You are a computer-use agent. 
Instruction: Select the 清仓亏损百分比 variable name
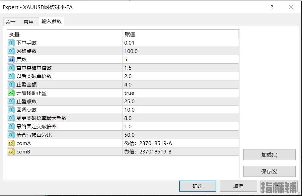point(34,135)
